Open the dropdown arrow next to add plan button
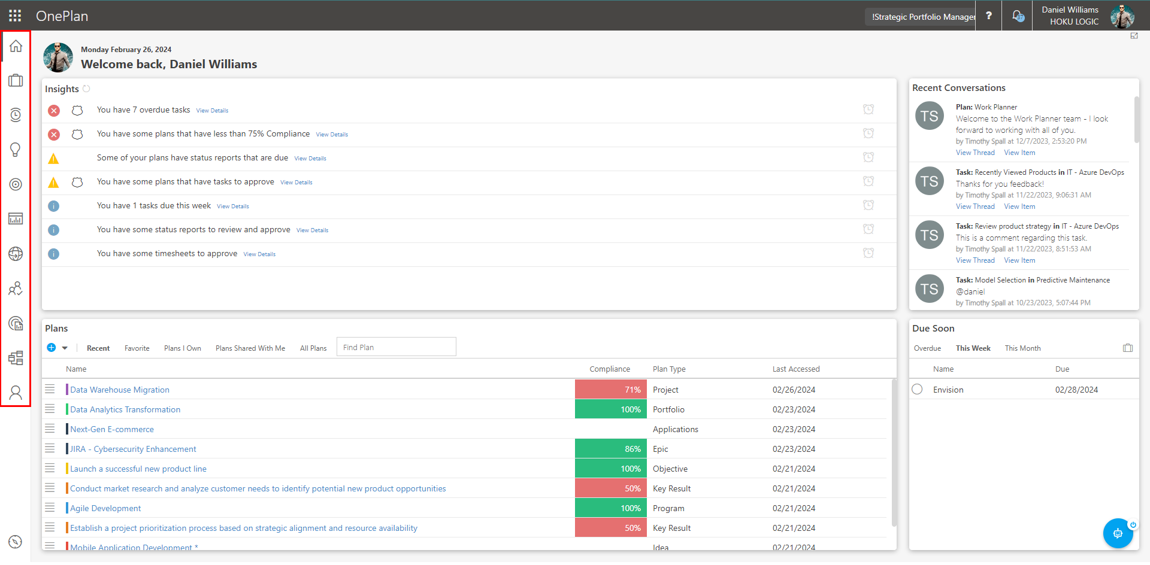 click(66, 347)
